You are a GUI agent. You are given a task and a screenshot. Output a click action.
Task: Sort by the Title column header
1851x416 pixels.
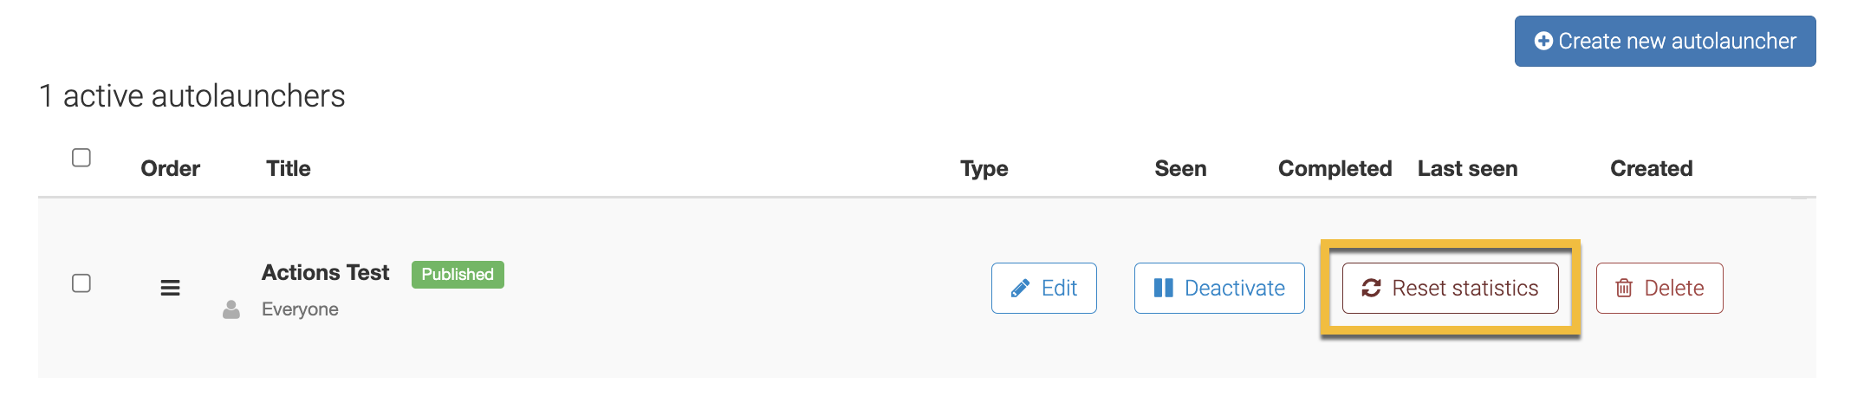click(x=288, y=168)
